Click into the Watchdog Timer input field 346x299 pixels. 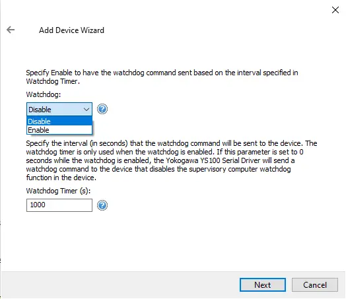(59, 205)
